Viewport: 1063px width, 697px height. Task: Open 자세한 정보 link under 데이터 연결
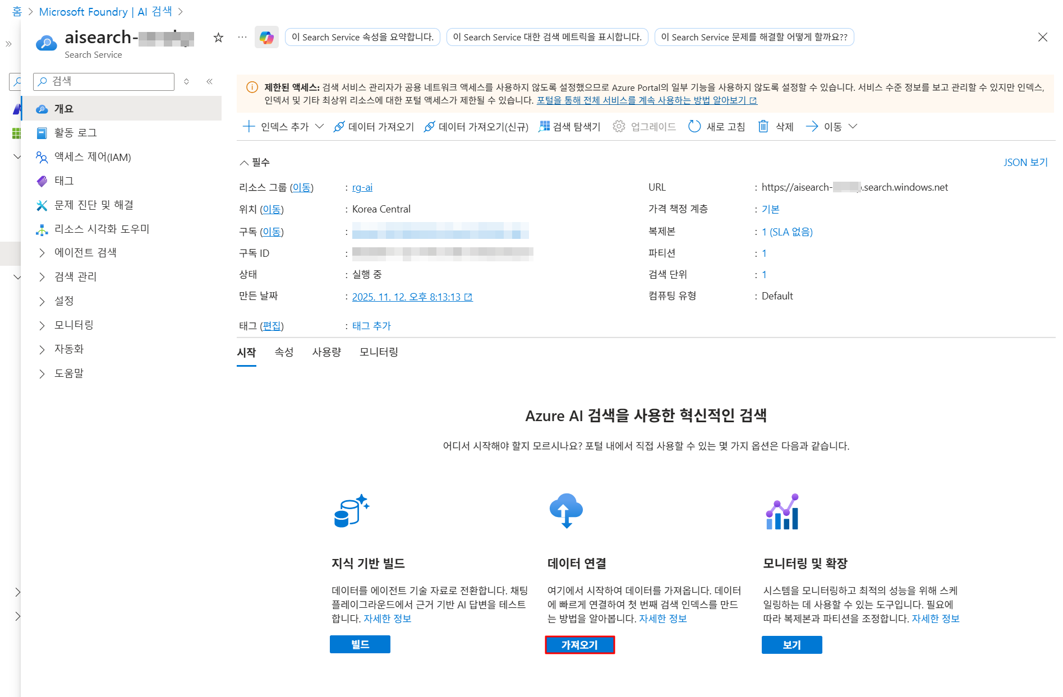tap(663, 619)
